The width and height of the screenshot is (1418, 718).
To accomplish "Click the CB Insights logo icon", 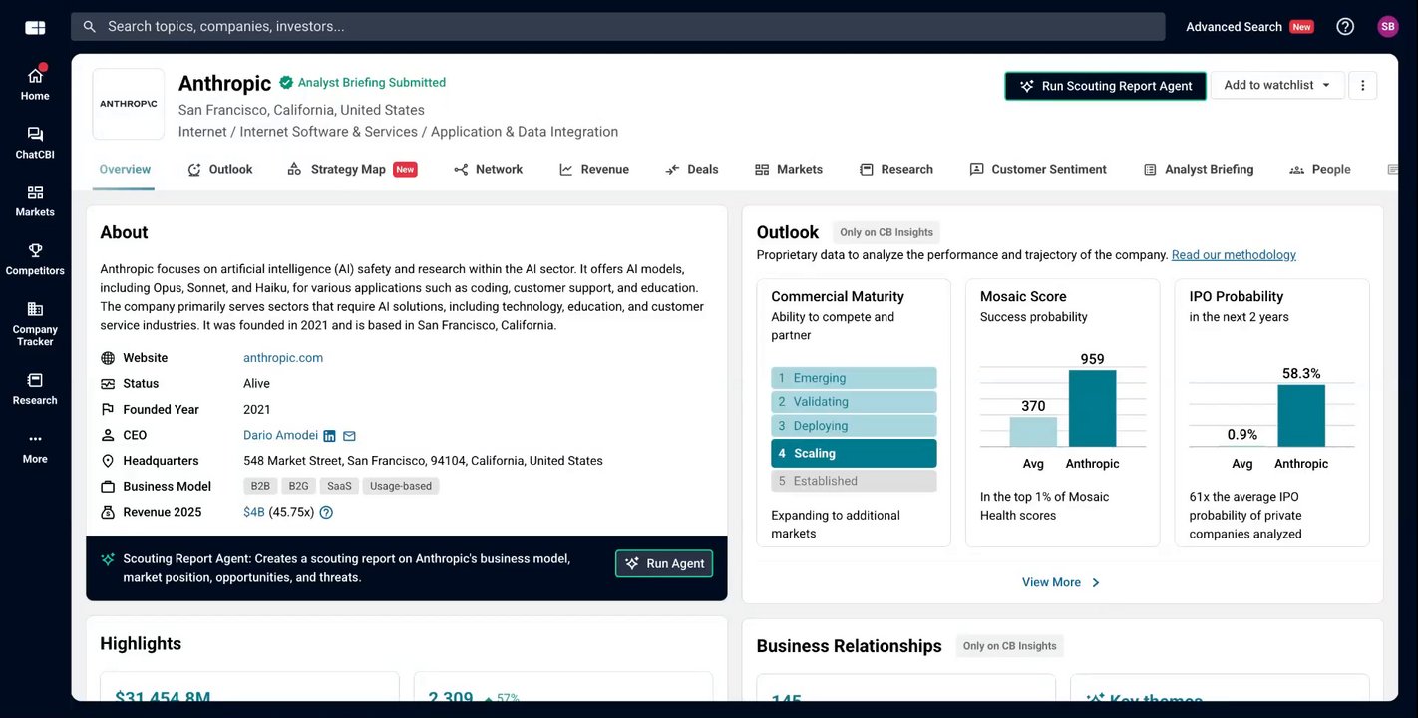I will pyautogui.click(x=35, y=27).
